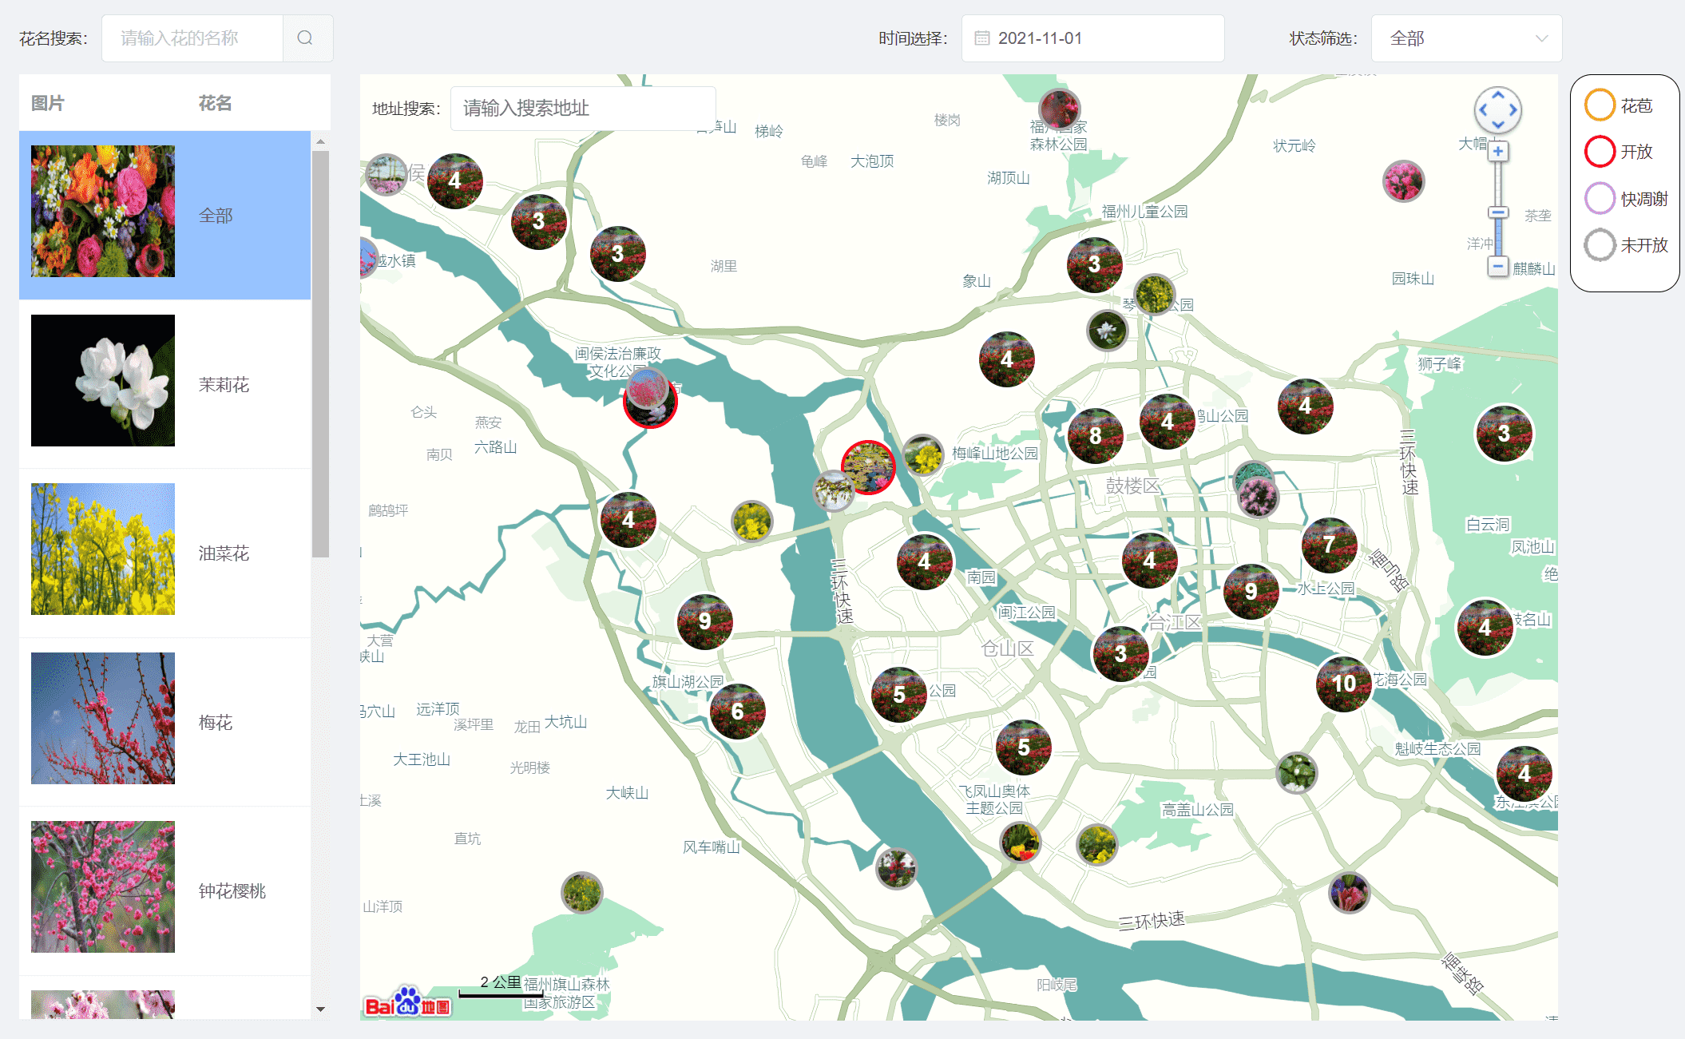Focus the 请输入搜索地址 address search field
The image size is (1685, 1039).
click(583, 108)
